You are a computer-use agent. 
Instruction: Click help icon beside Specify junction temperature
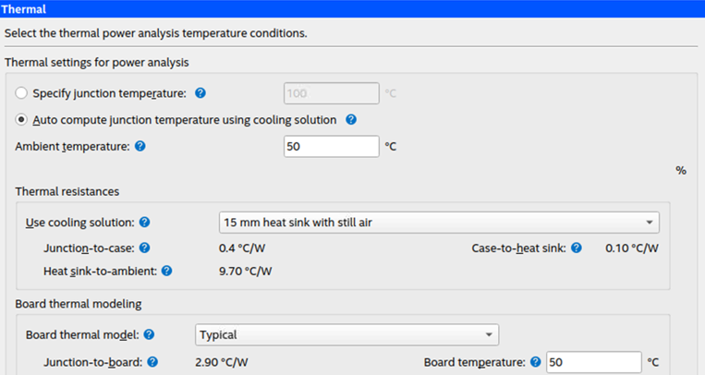point(201,93)
